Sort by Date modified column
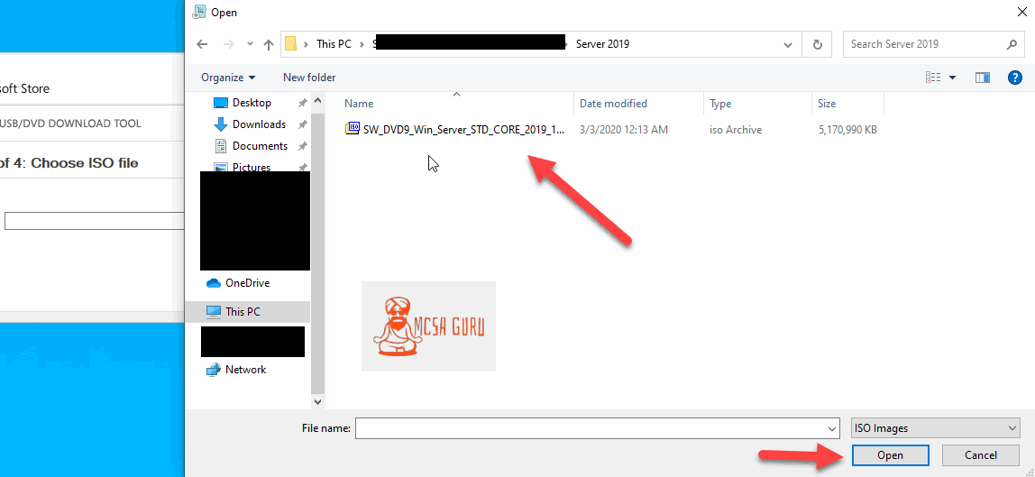 click(x=613, y=104)
